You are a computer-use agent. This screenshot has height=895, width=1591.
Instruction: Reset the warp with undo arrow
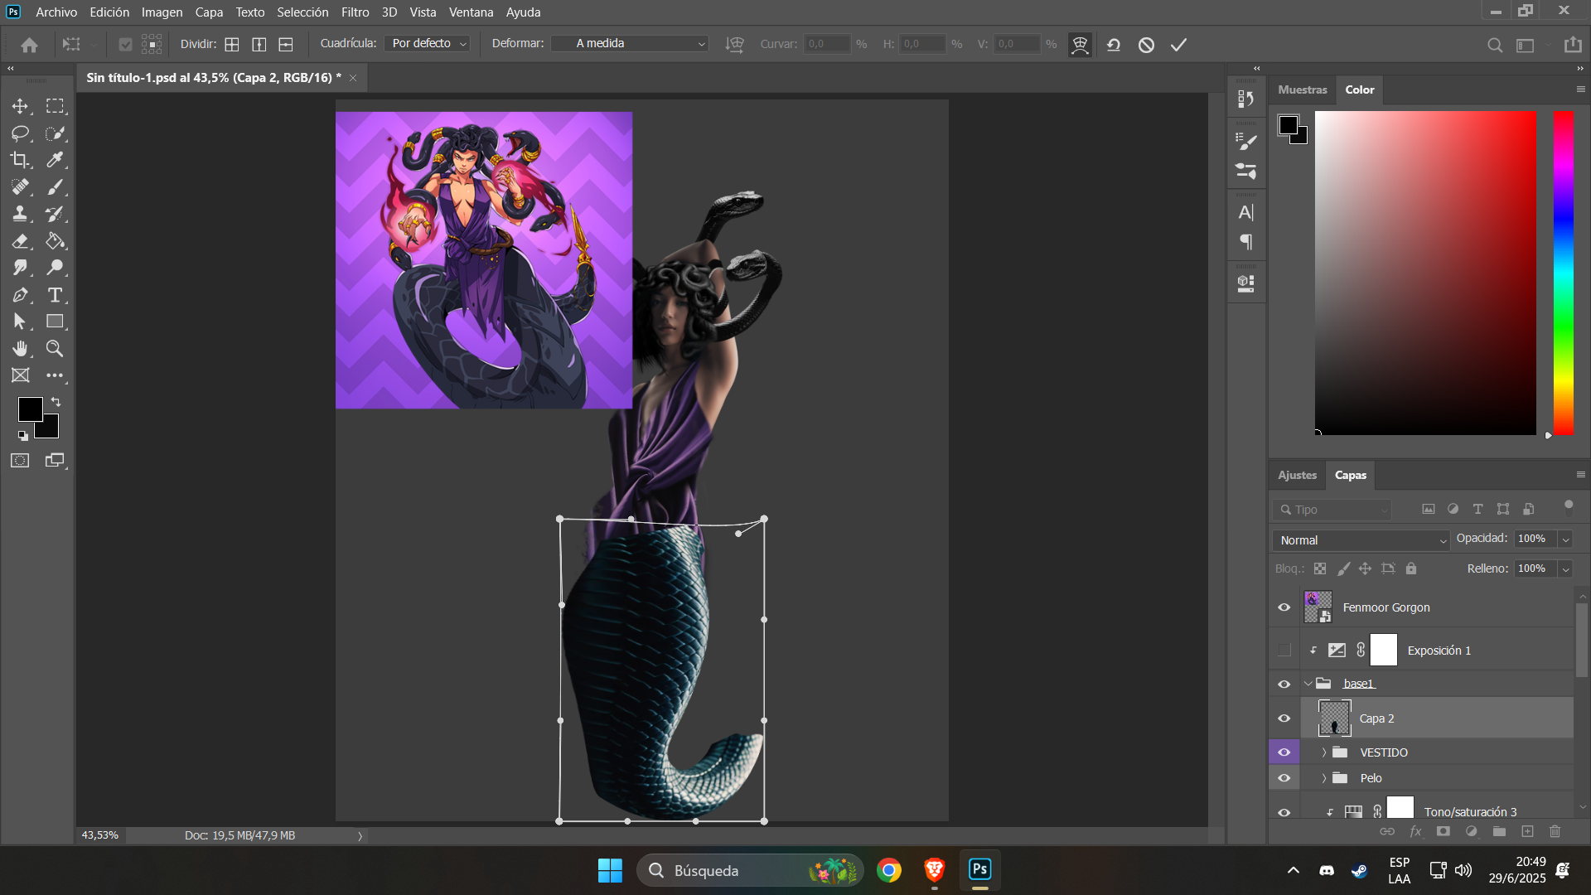tap(1114, 45)
